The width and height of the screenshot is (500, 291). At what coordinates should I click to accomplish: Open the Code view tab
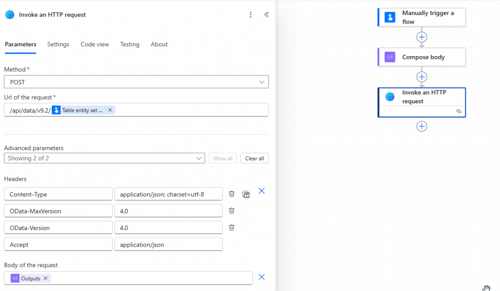pyautogui.click(x=95, y=44)
